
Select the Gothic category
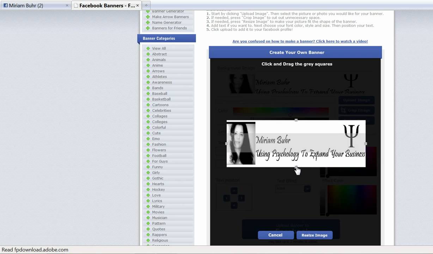pos(158,178)
